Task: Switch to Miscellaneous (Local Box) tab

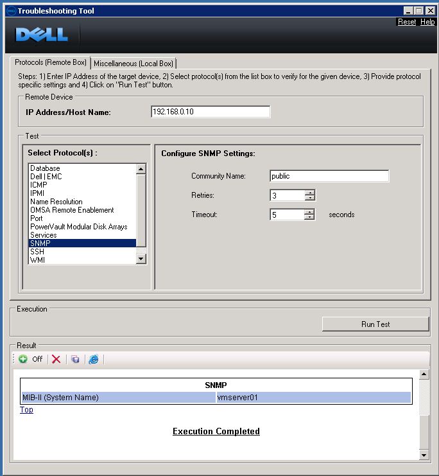Action: point(133,64)
